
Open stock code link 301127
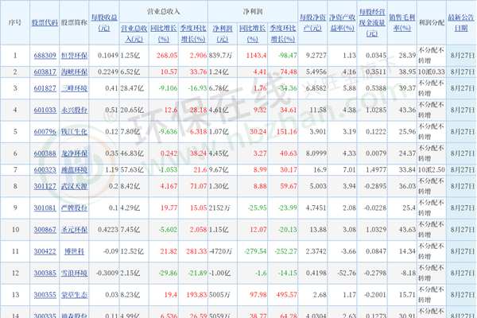pyautogui.click(x=45, y=186)
